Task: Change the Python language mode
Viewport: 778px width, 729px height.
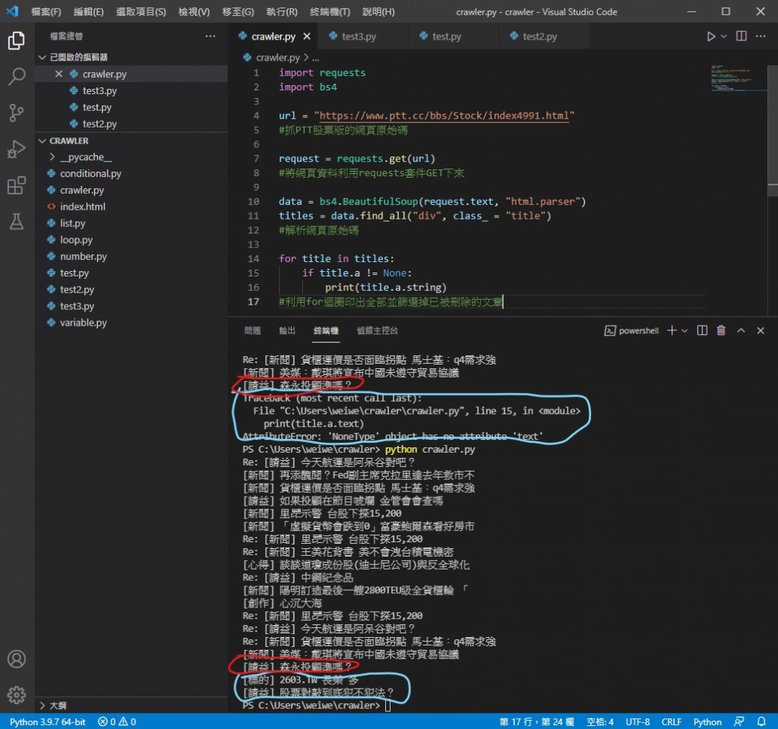Action: click(707, 721)
